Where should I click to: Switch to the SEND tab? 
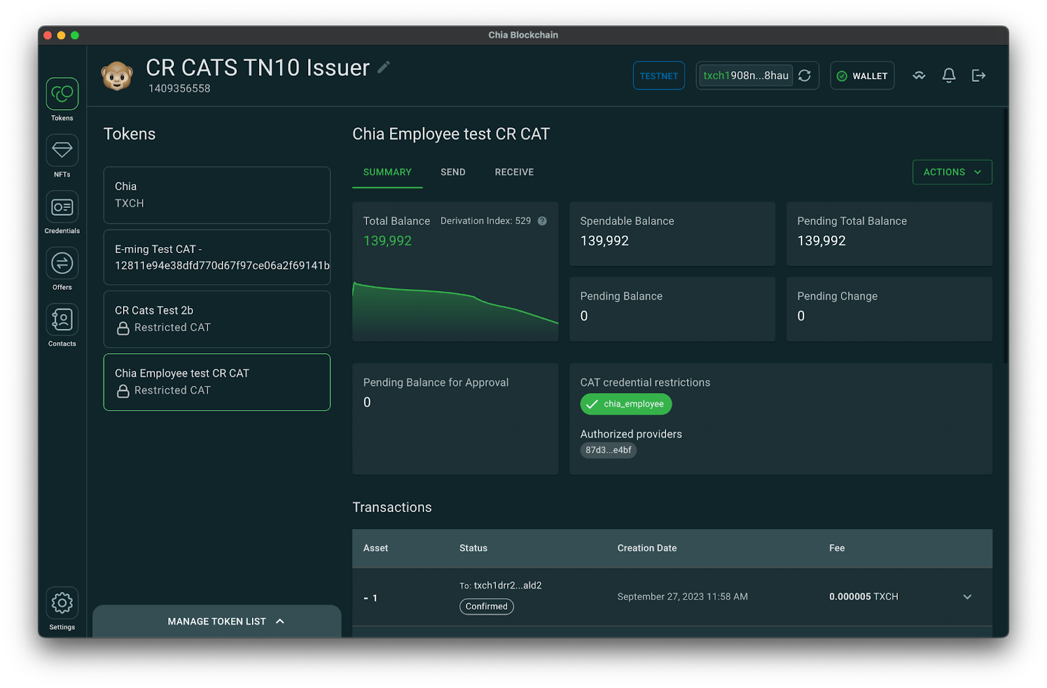453,172
